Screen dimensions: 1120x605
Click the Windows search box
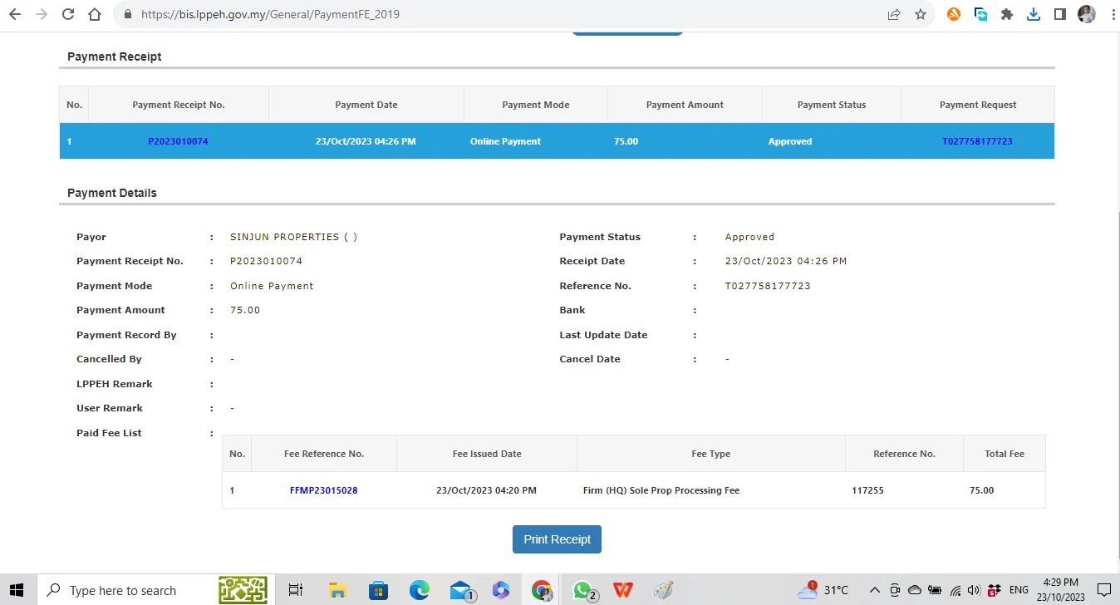click(x=123, y=590)
